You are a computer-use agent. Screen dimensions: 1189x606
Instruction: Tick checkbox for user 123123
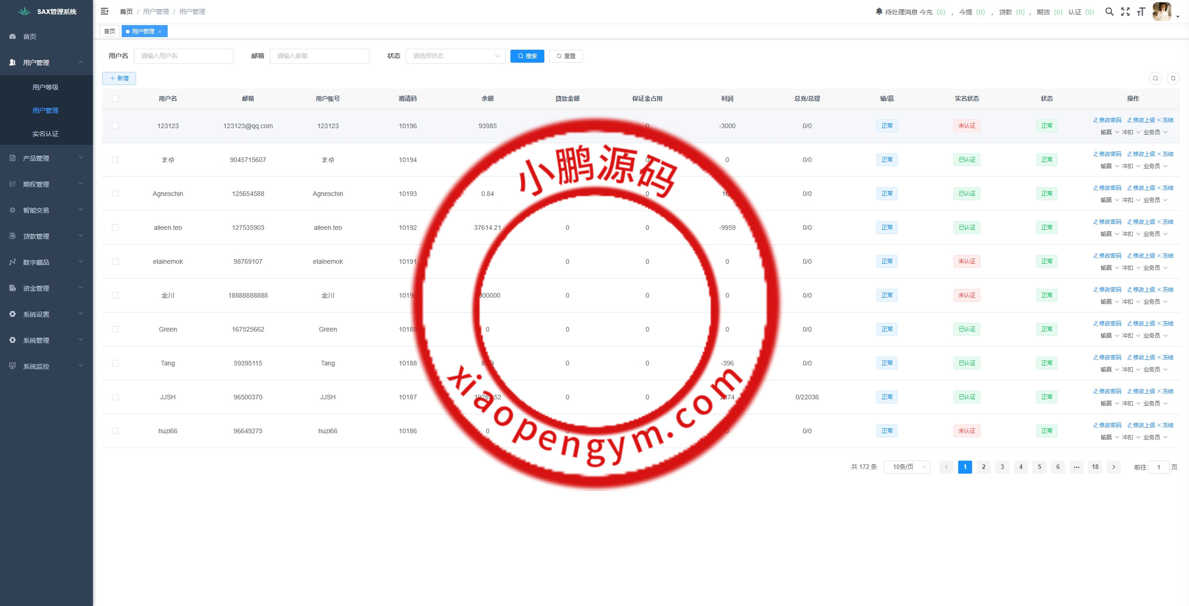coord(115,126)
